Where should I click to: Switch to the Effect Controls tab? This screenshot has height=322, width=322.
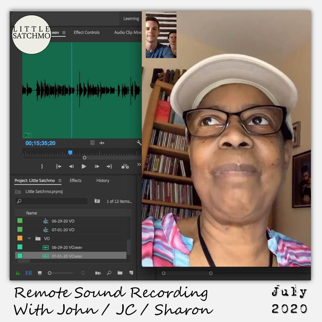tap(86, 33)
